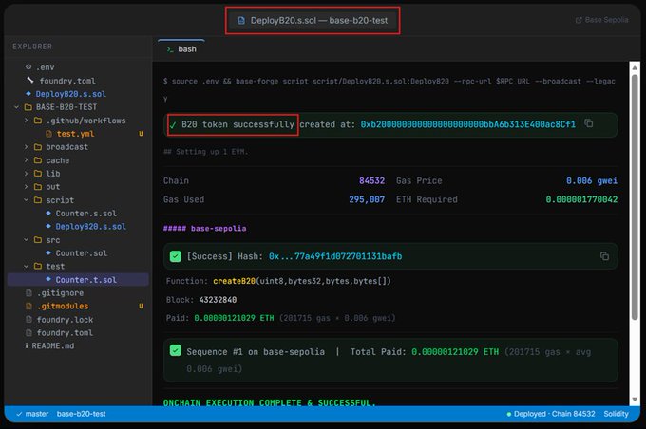The image size is (646, 429).
Task: Click the block number 43232840
Action: tap(218, 300)
